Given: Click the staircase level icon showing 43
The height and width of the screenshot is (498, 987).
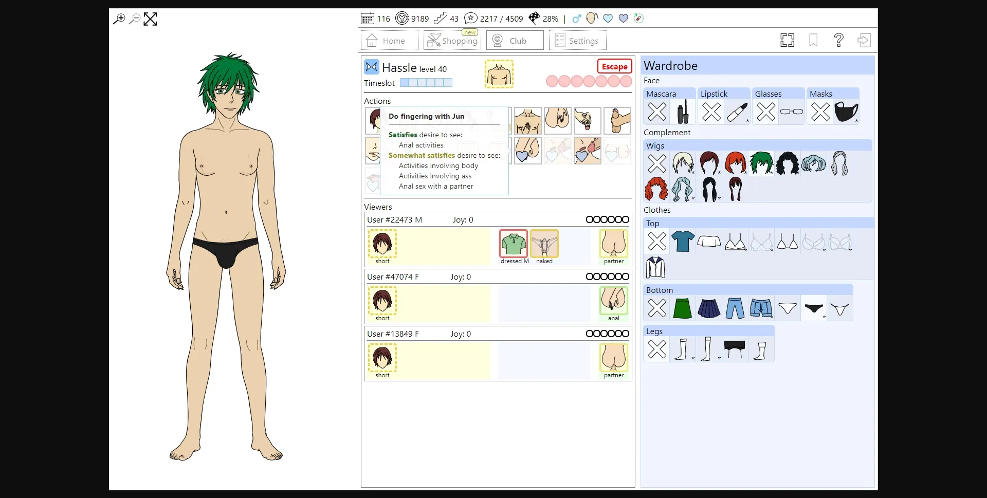Looking at the screenshot, I should tap(441, 18).
